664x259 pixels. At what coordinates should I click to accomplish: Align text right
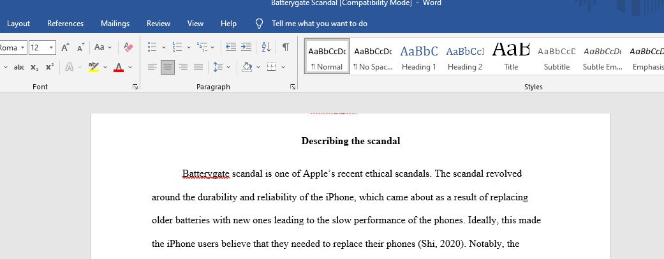point(183,67)
